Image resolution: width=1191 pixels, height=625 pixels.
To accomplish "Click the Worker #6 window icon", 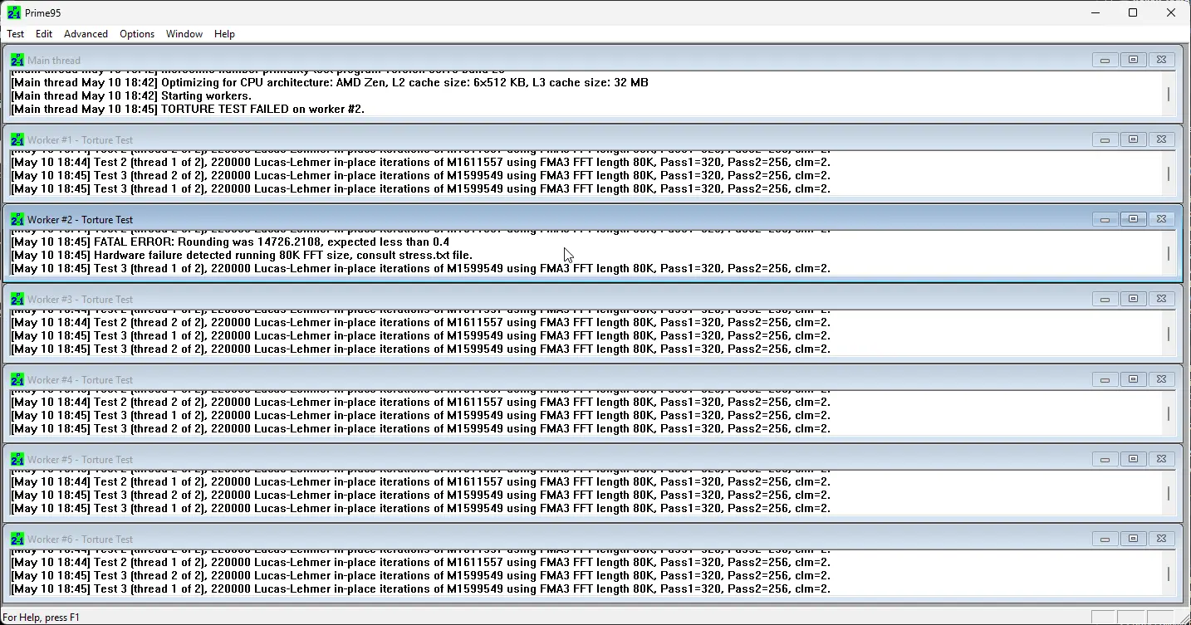I will [x=17, y=539].
